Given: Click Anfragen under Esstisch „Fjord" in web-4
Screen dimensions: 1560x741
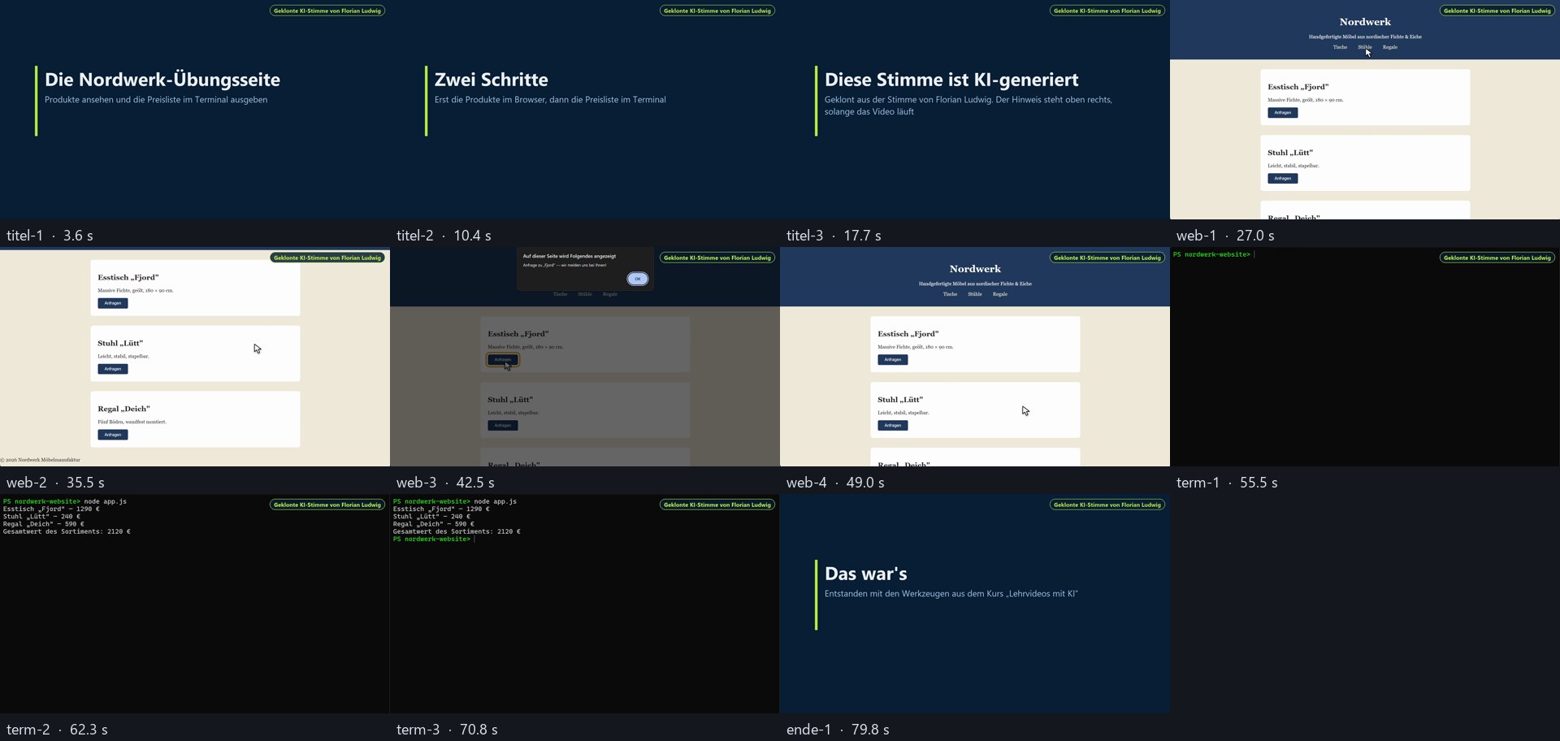Looking at the screenshot, I should (892, 360).
